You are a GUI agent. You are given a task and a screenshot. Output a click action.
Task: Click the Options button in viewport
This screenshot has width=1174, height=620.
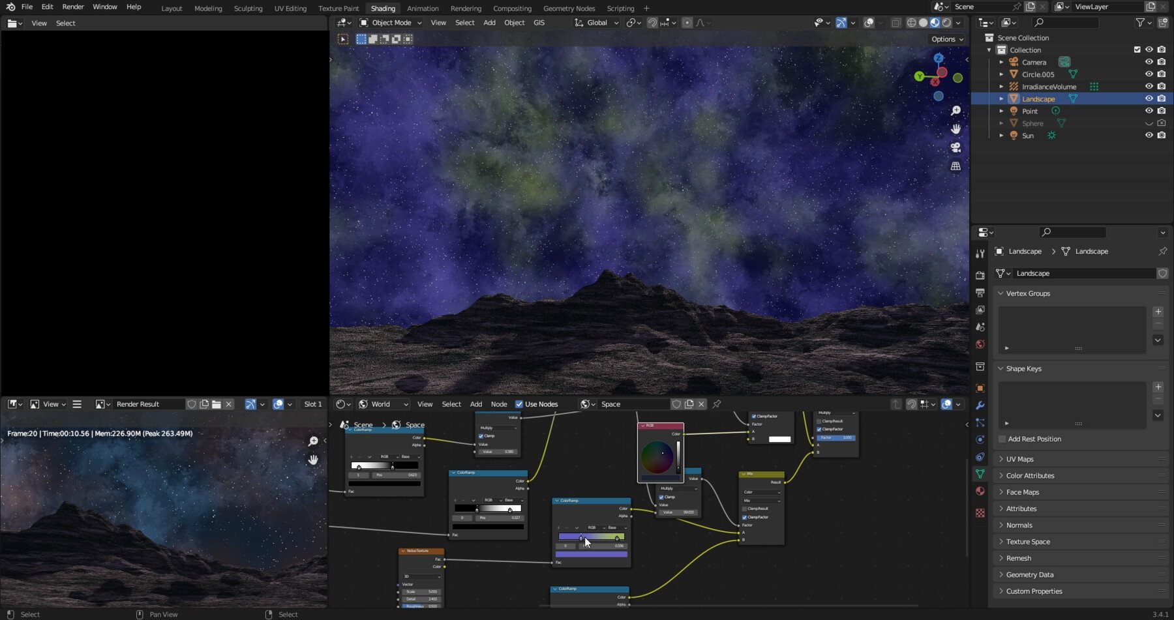pyautogui.click(x=945, y=39)
